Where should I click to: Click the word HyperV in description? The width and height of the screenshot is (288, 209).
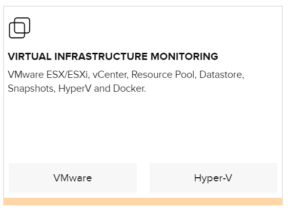tap(75, 89)
